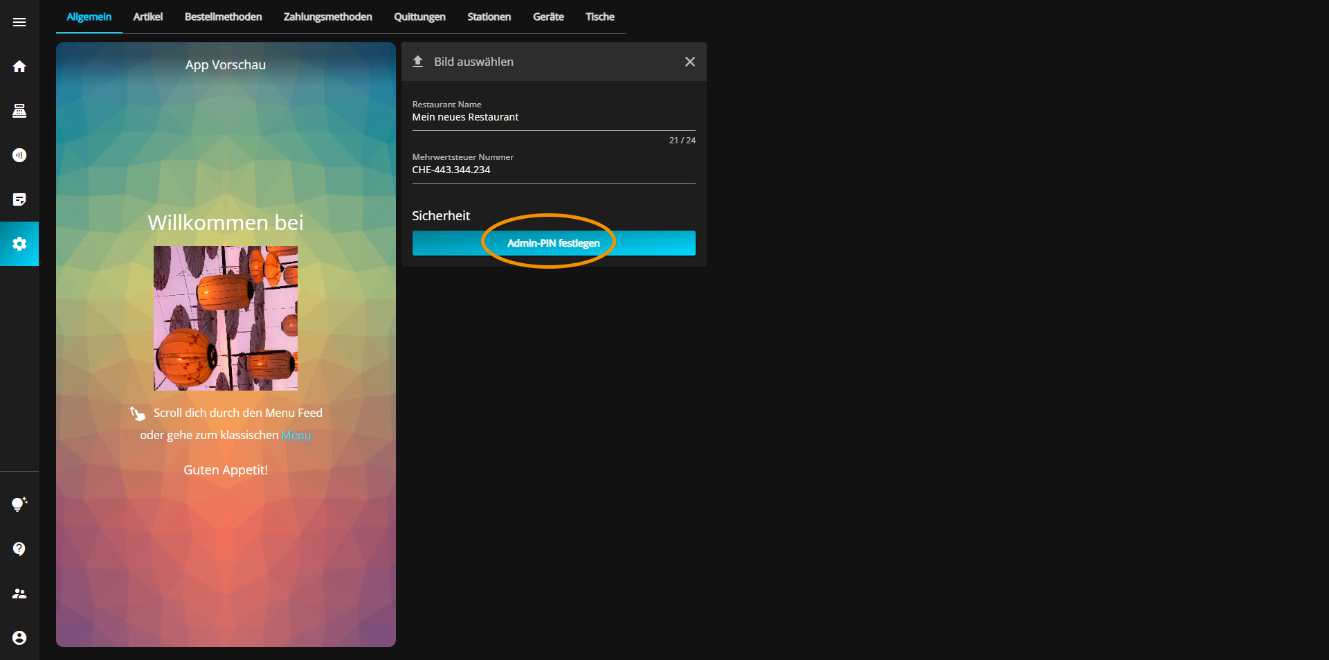Close the Bild auswählen panel
This screenshot has height=660, width=1329.
tap(690, 62)
